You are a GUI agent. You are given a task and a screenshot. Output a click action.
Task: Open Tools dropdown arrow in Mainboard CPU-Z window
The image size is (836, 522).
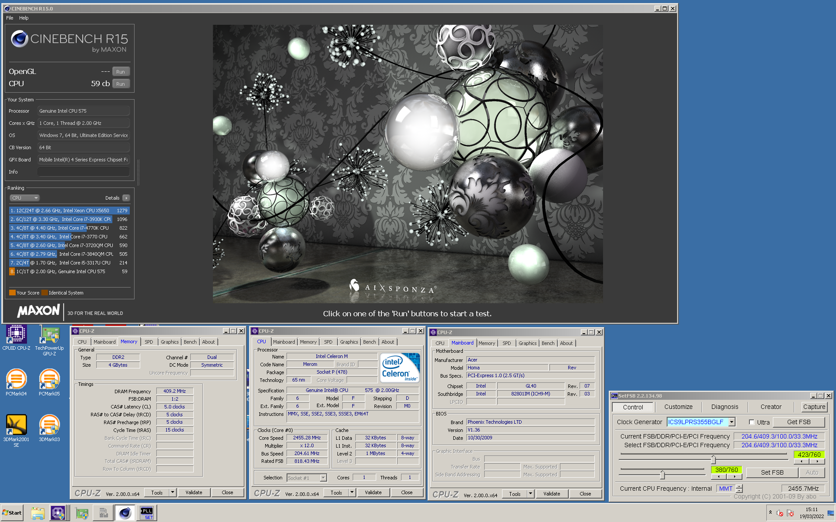pyautogui.click(x=531, y=494)
